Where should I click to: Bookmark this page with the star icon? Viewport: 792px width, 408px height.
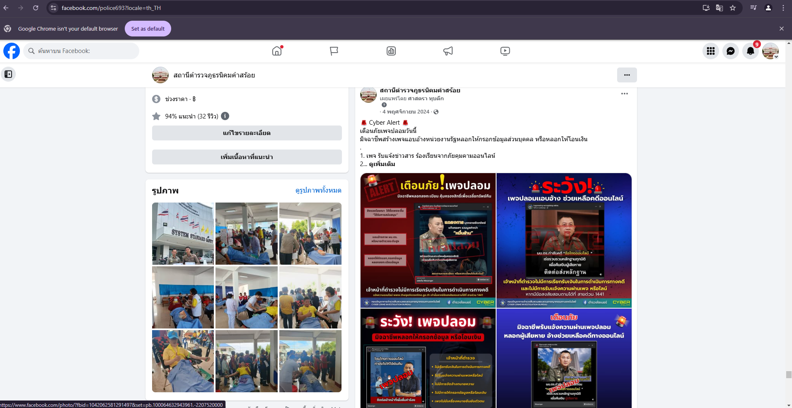point(733,8)
